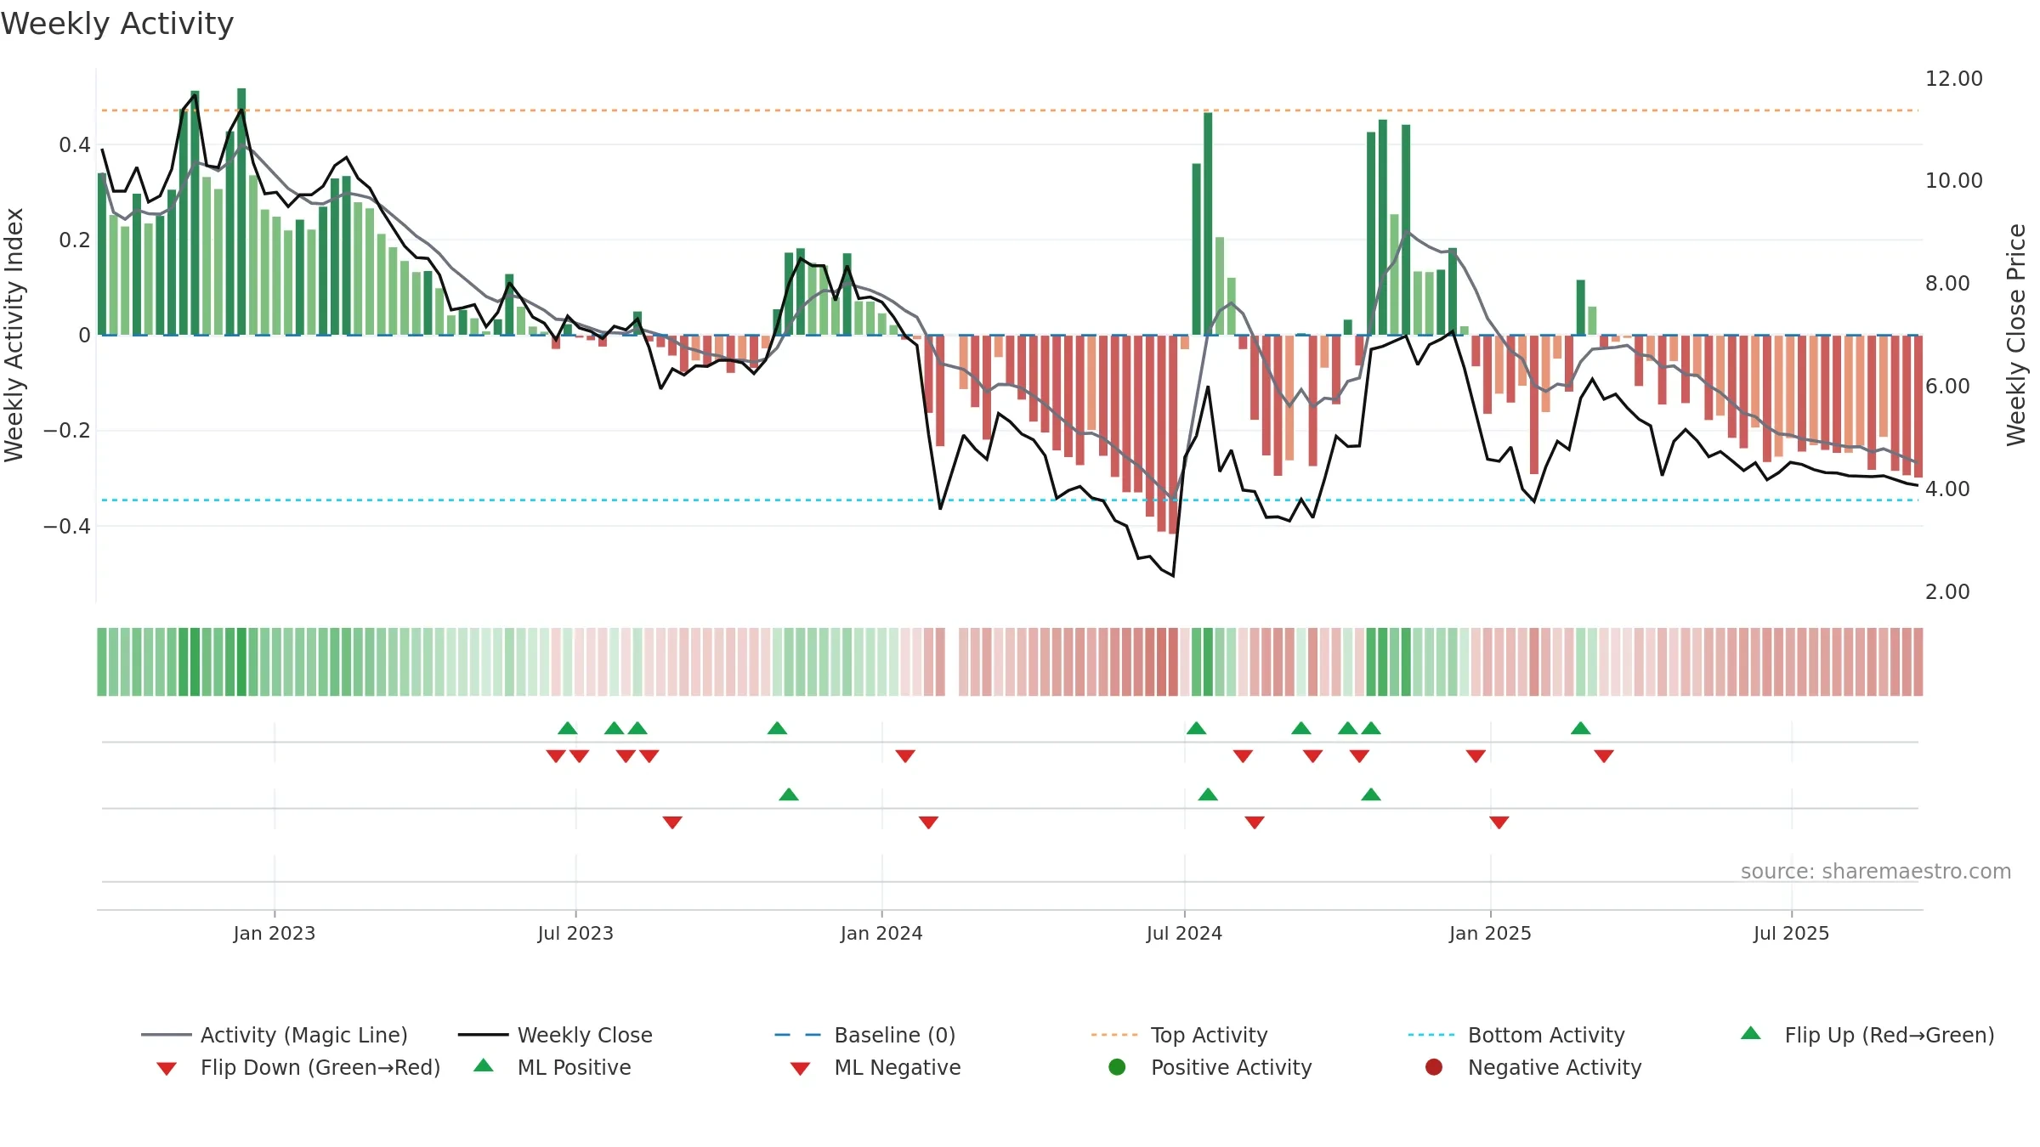2040x1147 pixels.
Task: Click the Jan 2025 x-axis tick label
Action: click(x=1490, y=933)
